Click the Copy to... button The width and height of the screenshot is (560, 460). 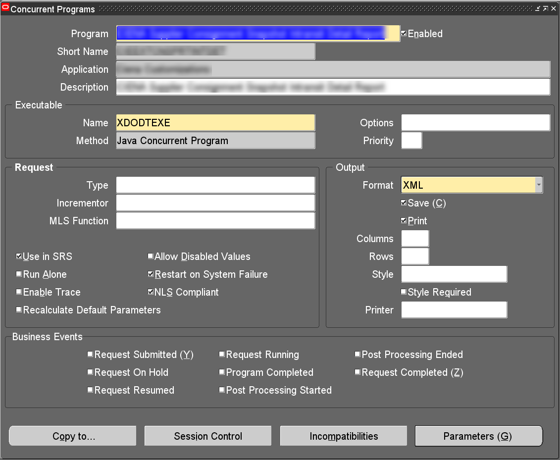(x=73, y=436)
